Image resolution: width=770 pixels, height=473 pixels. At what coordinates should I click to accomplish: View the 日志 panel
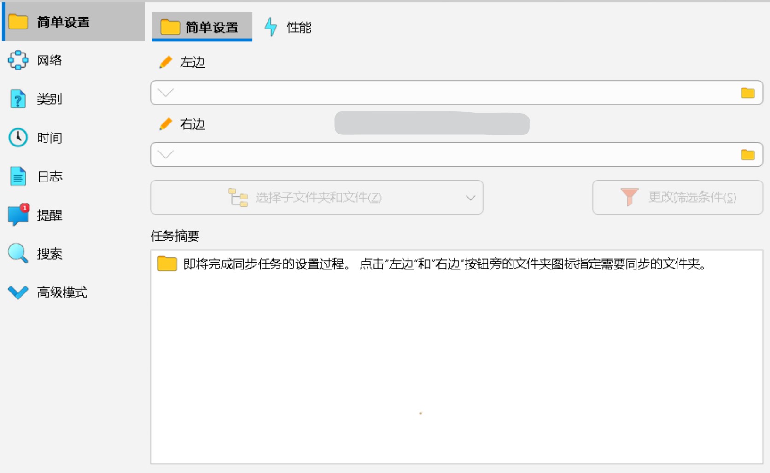point(48,176)
